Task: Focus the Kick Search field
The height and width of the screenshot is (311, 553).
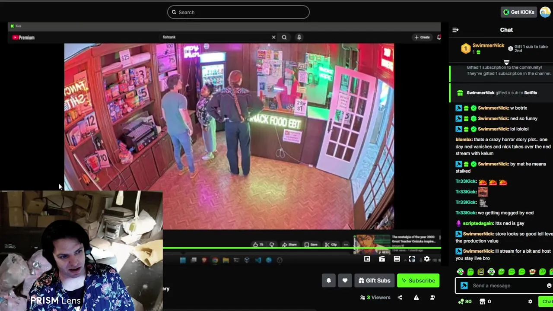Action: (x=238, y=12)
